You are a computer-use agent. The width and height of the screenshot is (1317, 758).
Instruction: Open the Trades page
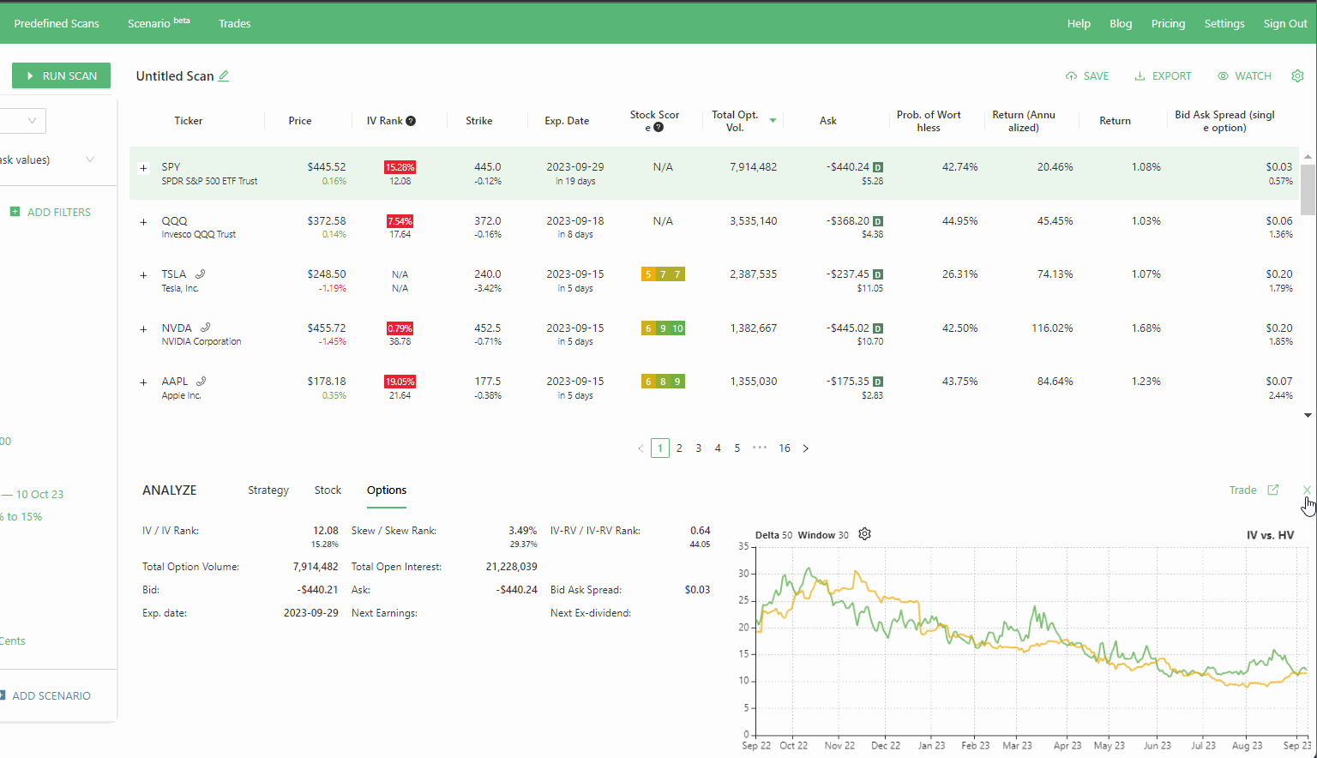click(x=234, y=23)
